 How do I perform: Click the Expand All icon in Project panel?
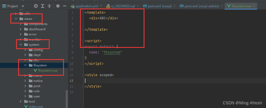(x=43, y=6)
